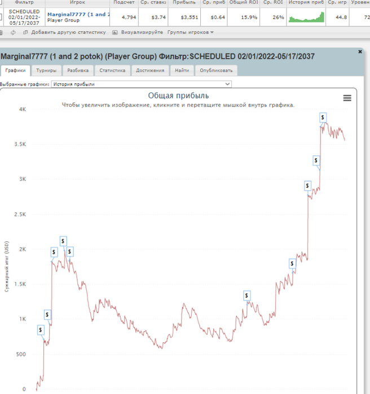This screenshot has width=370, height=394.
Task: Switch to the Статистика tab
Action: [x=112, y=70]
